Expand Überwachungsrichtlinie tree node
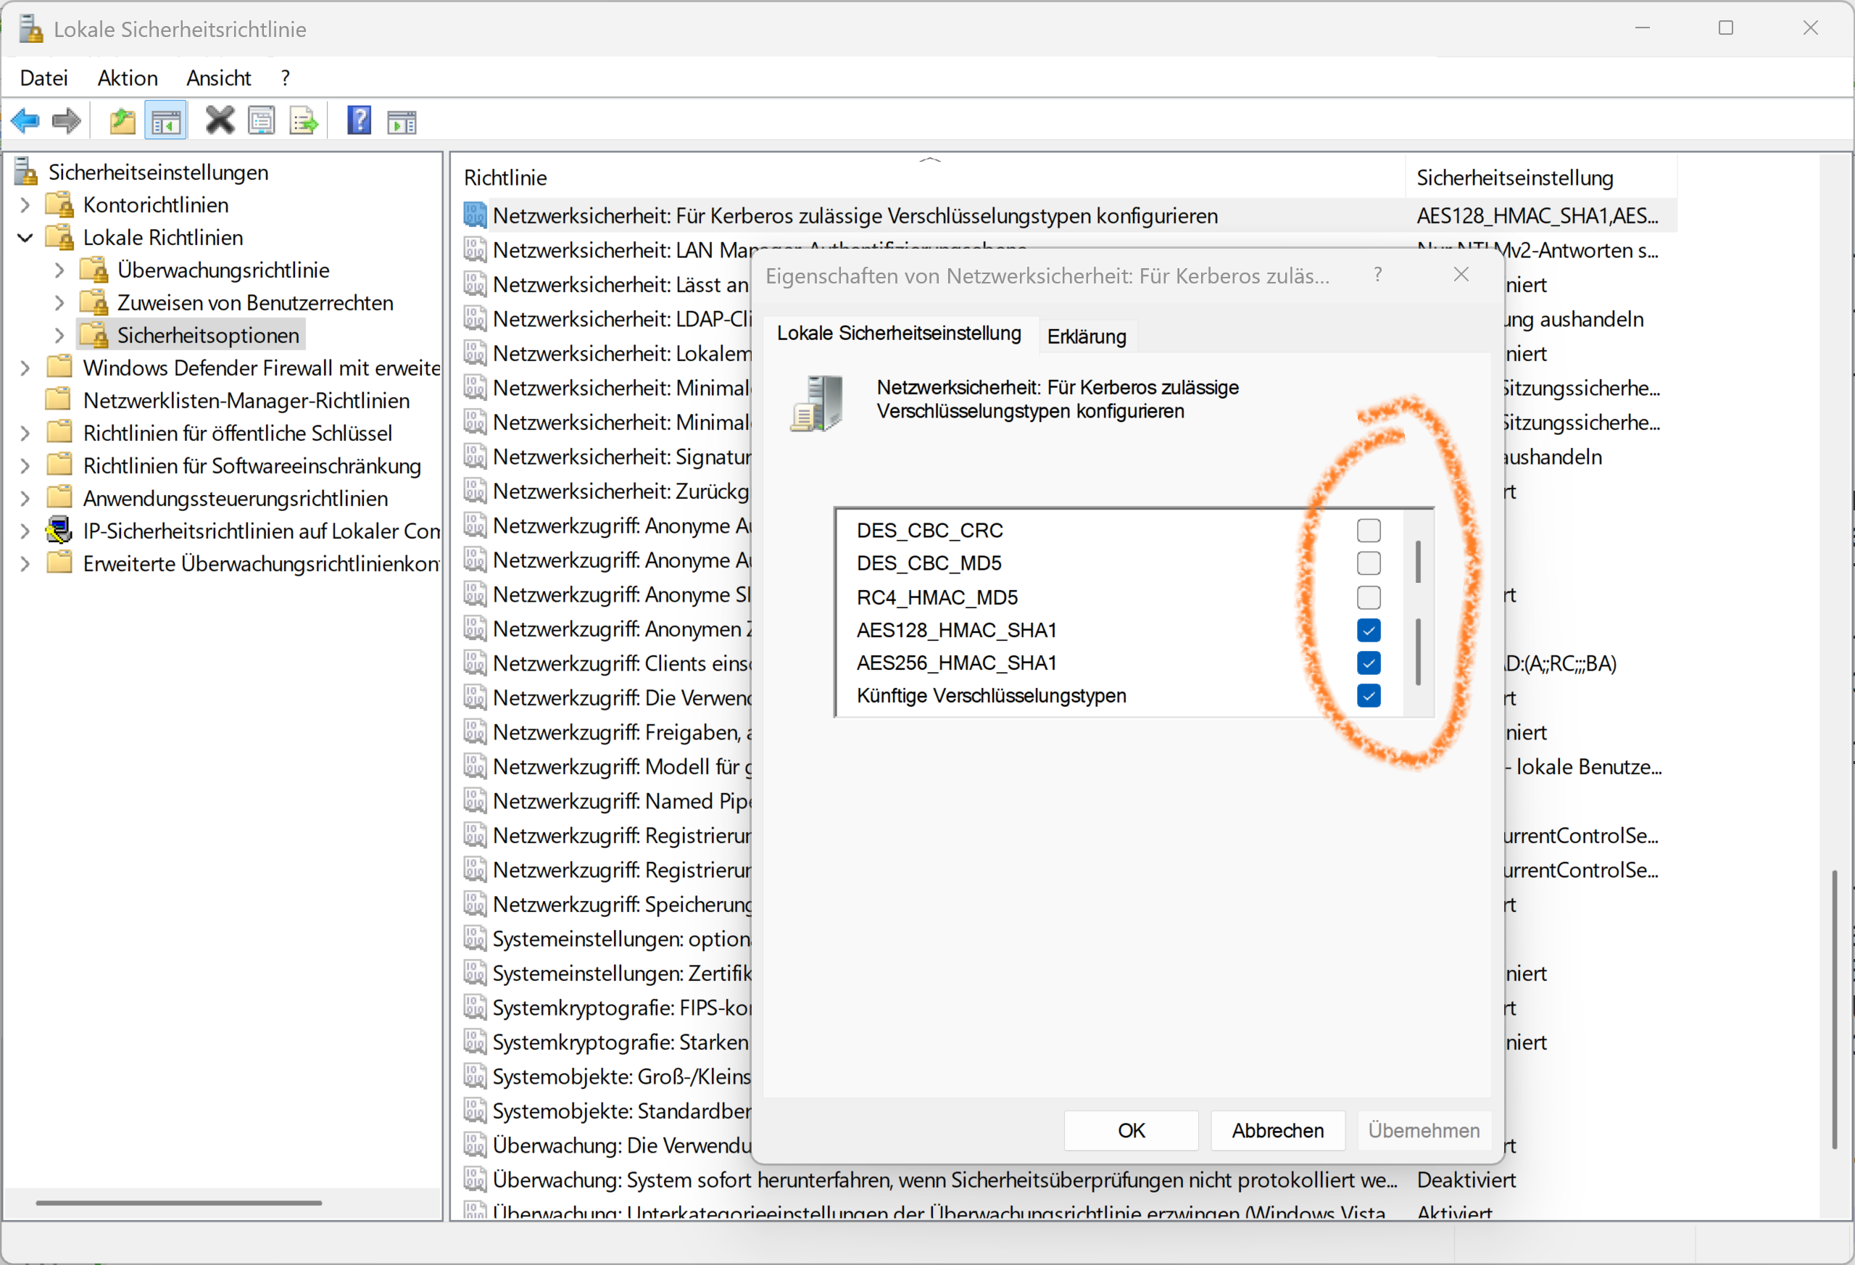This screenshot has width=1855, height=1265. click(x=60, y=270)
